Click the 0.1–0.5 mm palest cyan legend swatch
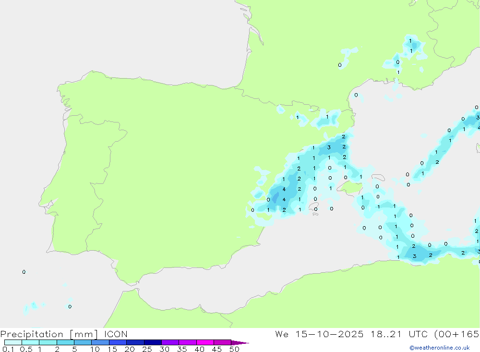 coord(13,342)
